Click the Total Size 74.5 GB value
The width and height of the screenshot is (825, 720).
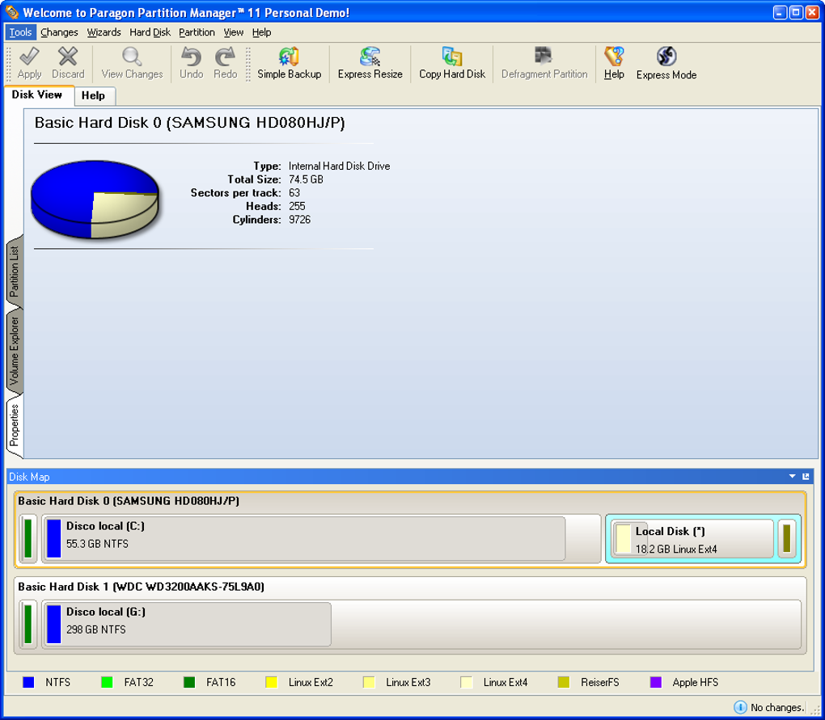(x=306, y=179)
